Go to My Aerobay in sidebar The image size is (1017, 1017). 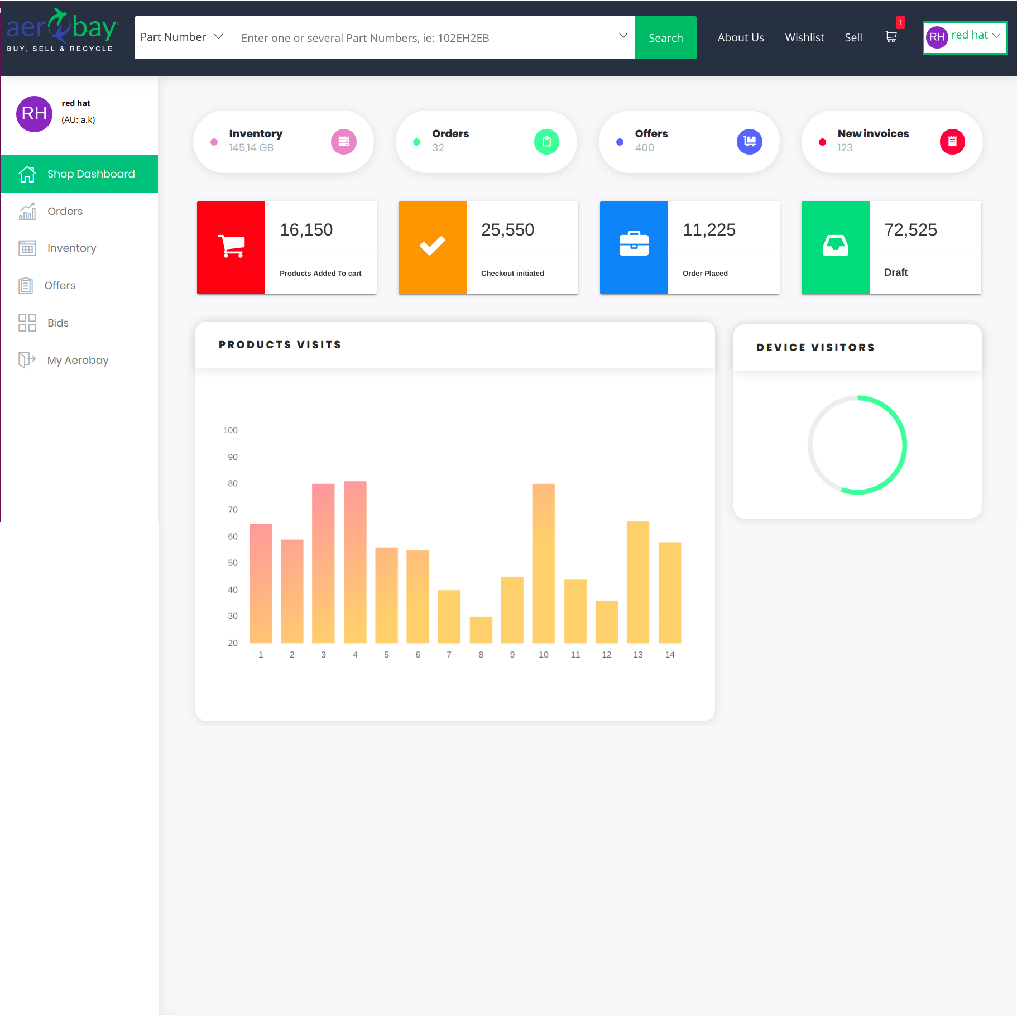[x=78, y=360]
